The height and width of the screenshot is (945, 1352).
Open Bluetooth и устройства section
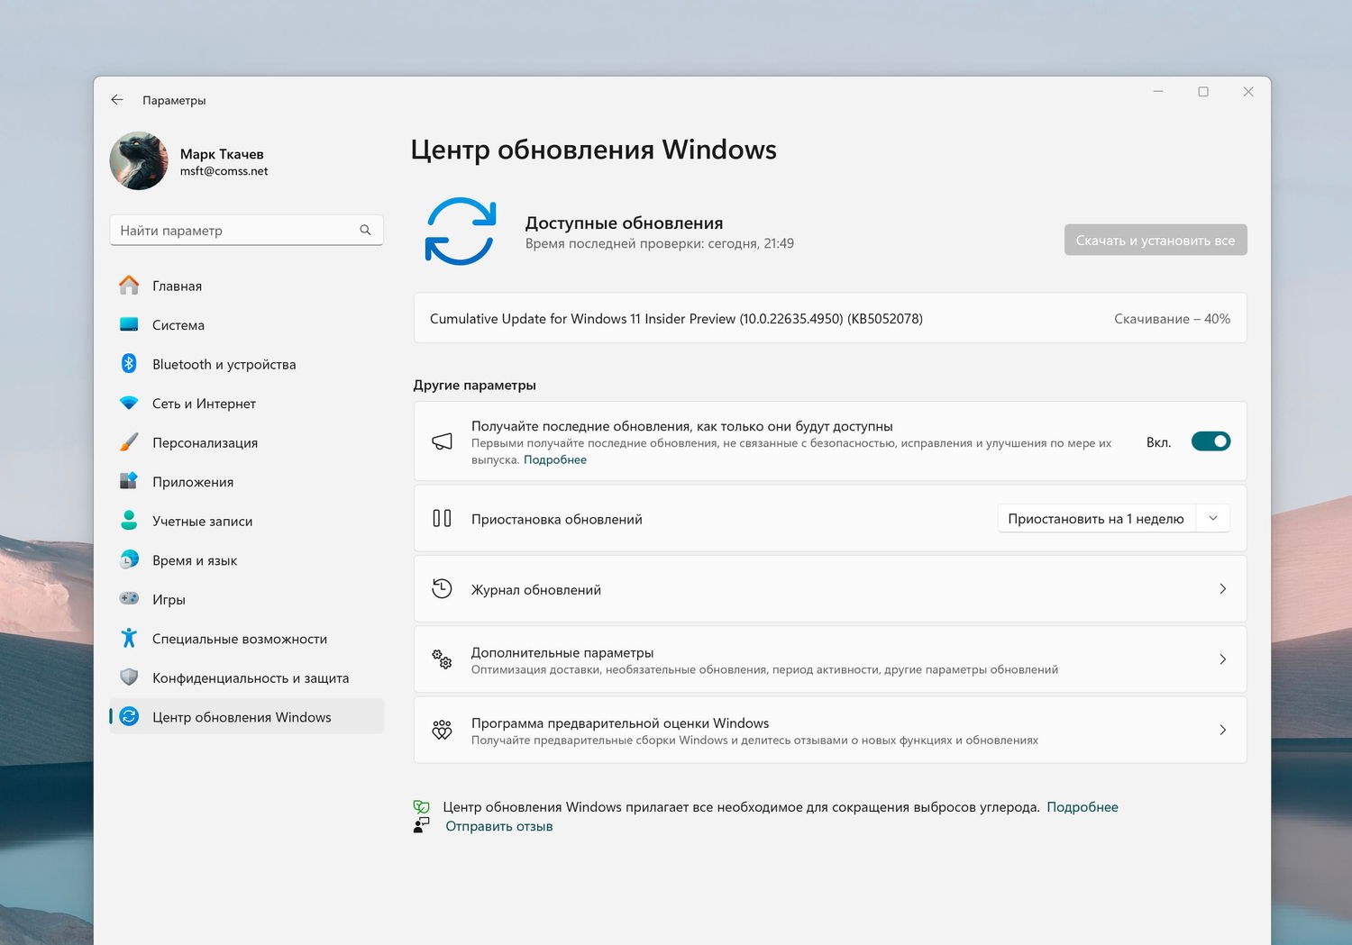coord(246,364)
